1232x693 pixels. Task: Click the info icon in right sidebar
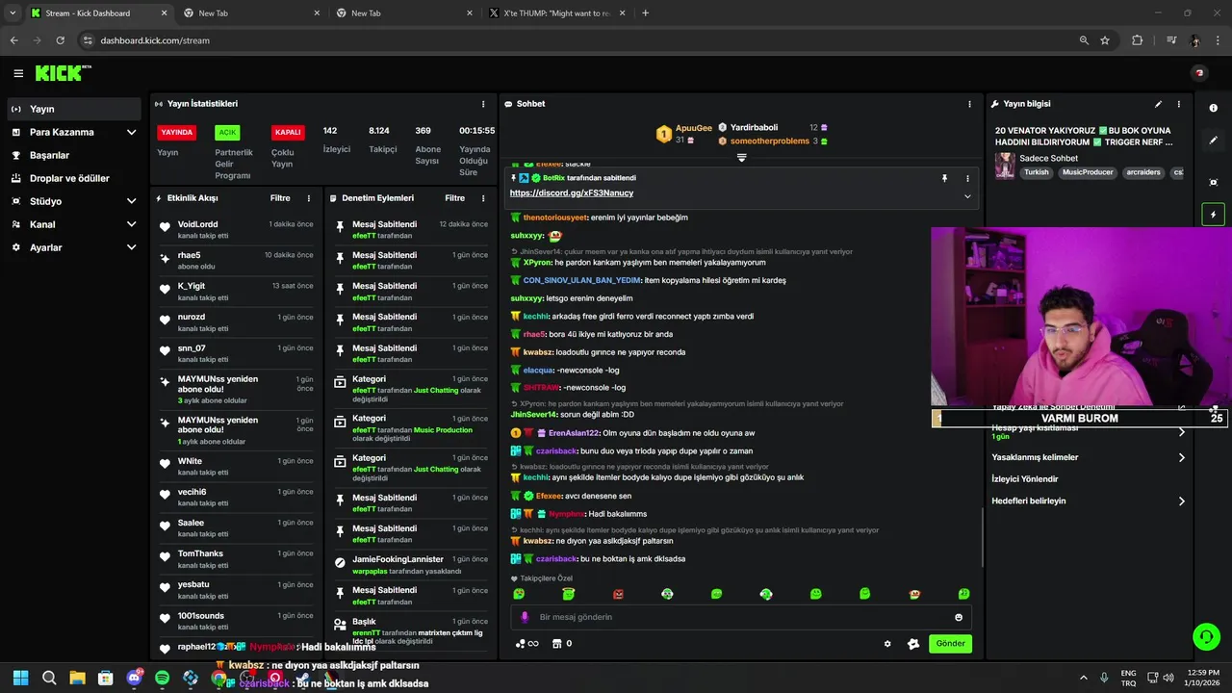point(1213,108)
